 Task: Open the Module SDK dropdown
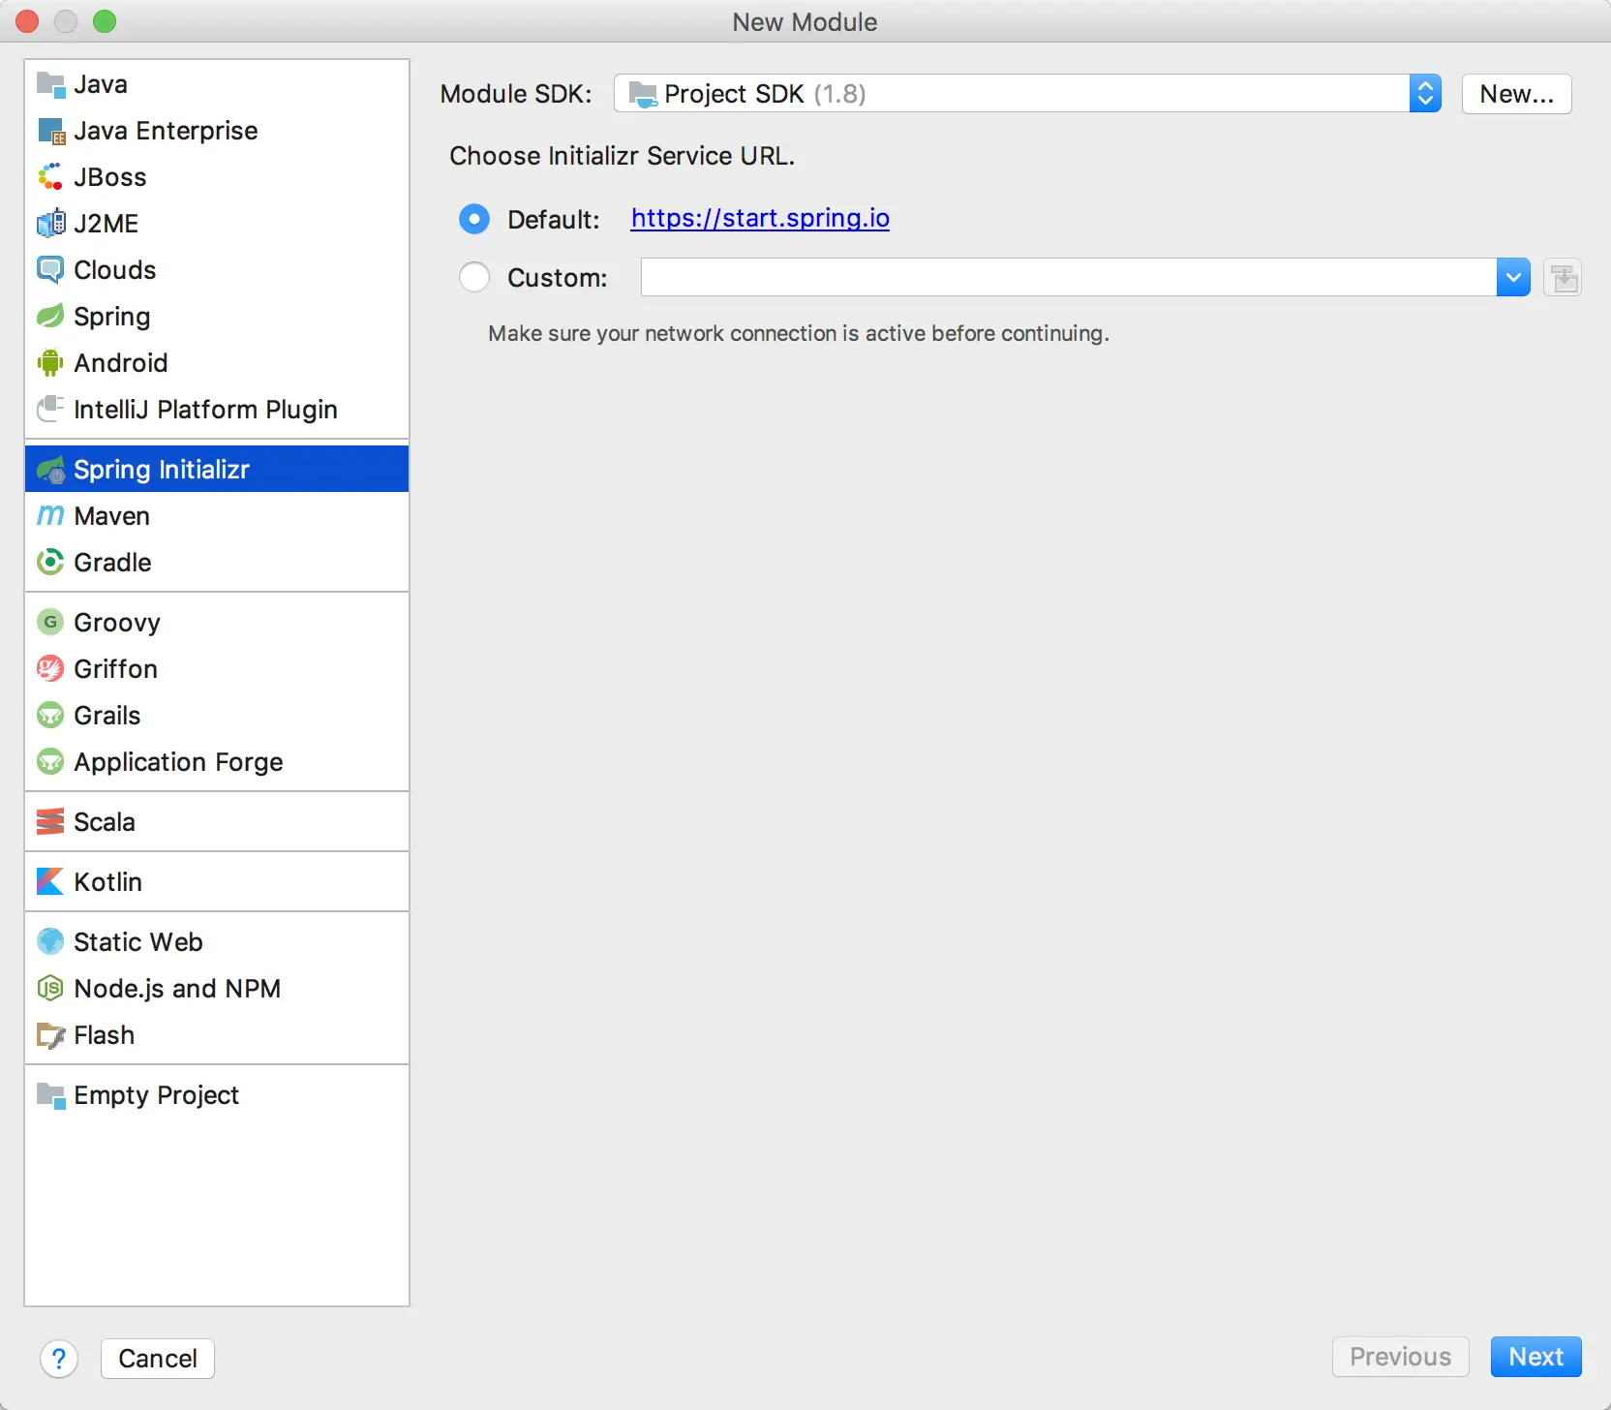pyautogui.click(x=1027, y=94)
